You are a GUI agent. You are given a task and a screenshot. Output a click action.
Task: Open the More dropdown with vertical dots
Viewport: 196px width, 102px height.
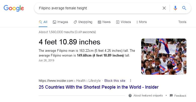tap(141, 22)
